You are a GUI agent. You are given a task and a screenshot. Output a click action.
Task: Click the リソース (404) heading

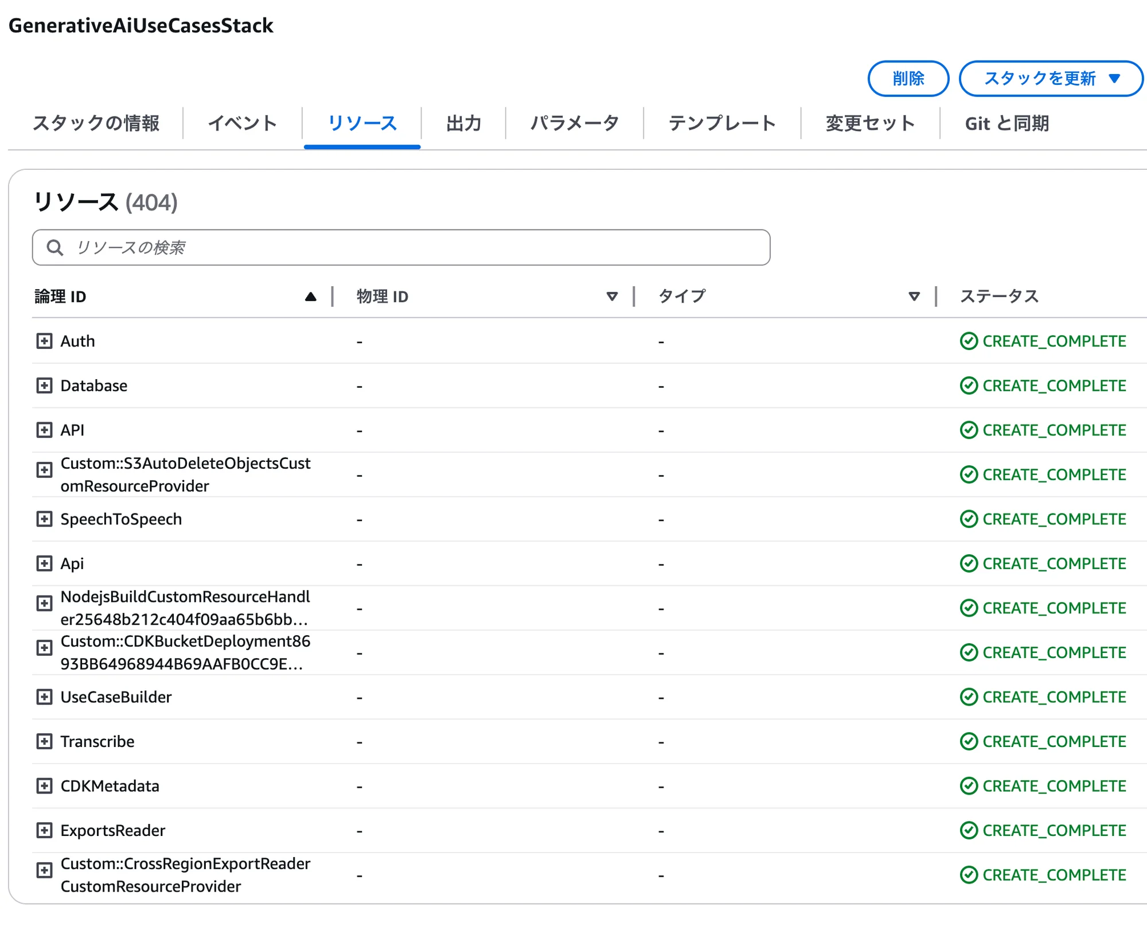106,202
